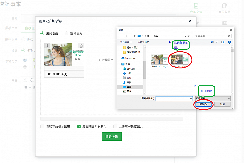244x163 pixels.
Task: Open 圖片 pictures folder in tree
Action: pos(127,91)
